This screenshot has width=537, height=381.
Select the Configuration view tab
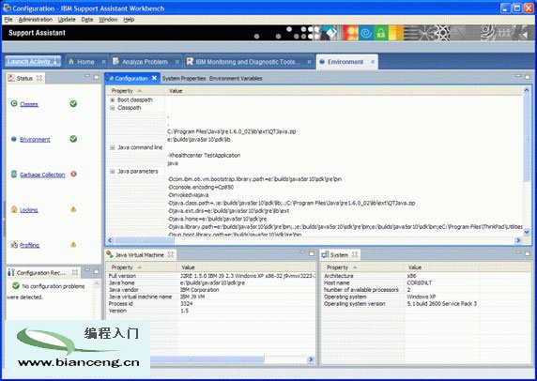(131, 79)
